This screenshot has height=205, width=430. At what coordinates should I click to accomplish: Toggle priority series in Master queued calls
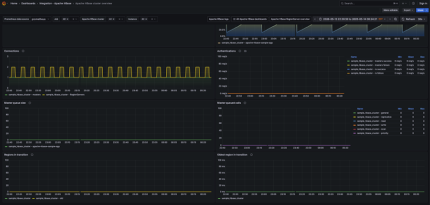pos(372,133)
